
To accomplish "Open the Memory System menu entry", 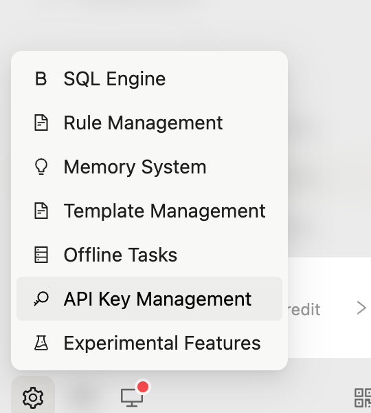I will tap(149, 167).
